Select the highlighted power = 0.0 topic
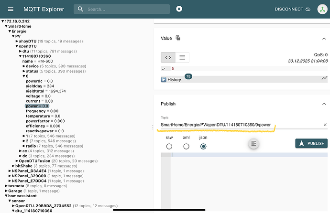This screenshot has width=330, height=213. tap(37, 106)
